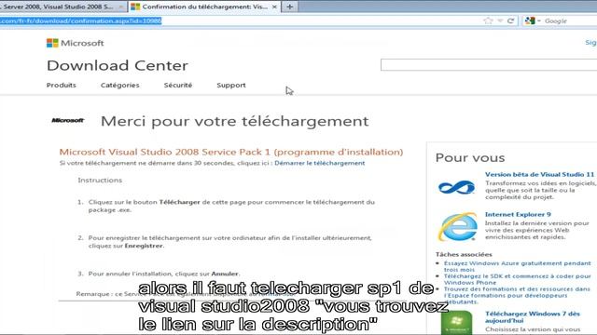Image resolution: width=597 pixels, height=335 pixels.
Task: Click Microsoft Visual Studio 2008 Service Pack 1 title
Action: 231,152
